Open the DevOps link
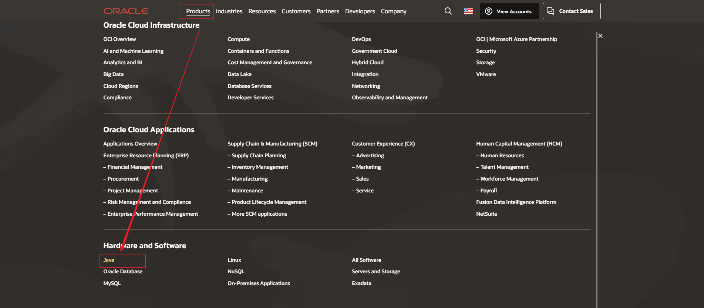 (361, 39)
